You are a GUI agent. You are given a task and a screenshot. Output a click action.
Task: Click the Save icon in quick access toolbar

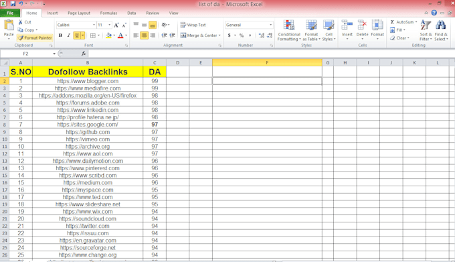coord(13,4)
